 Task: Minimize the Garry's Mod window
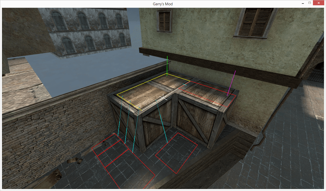pyautogui.click(x=303, y=3)
